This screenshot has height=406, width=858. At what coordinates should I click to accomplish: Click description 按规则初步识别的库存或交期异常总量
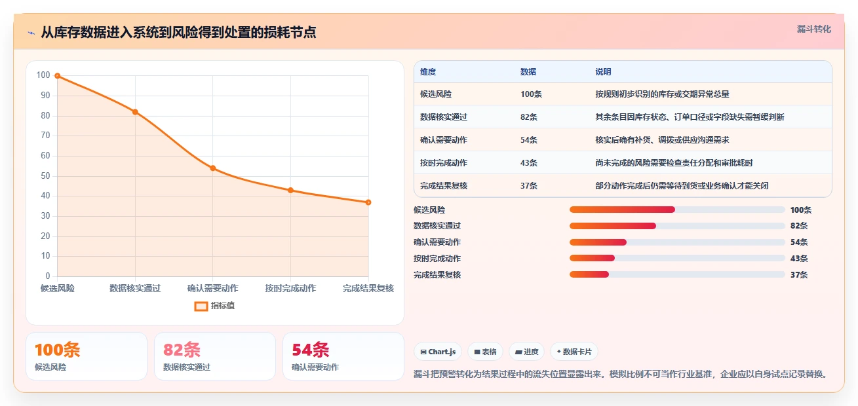(662, 94)
